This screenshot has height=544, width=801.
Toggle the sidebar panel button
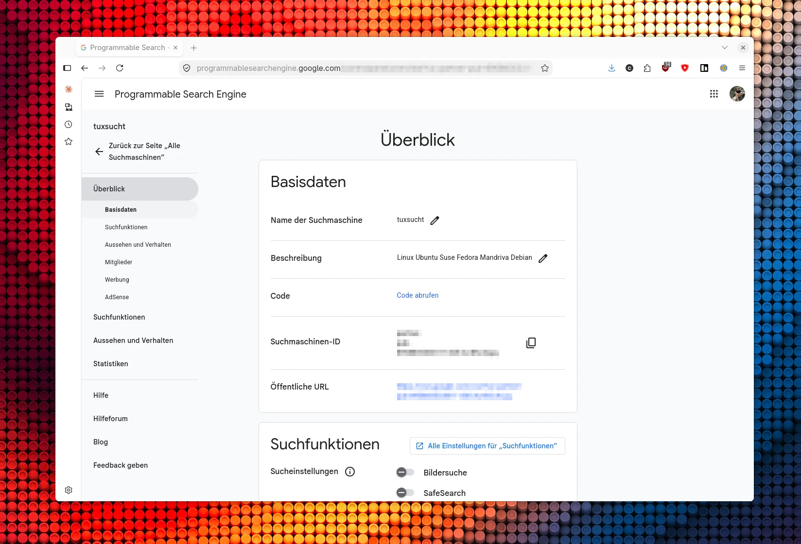(67, 68)
